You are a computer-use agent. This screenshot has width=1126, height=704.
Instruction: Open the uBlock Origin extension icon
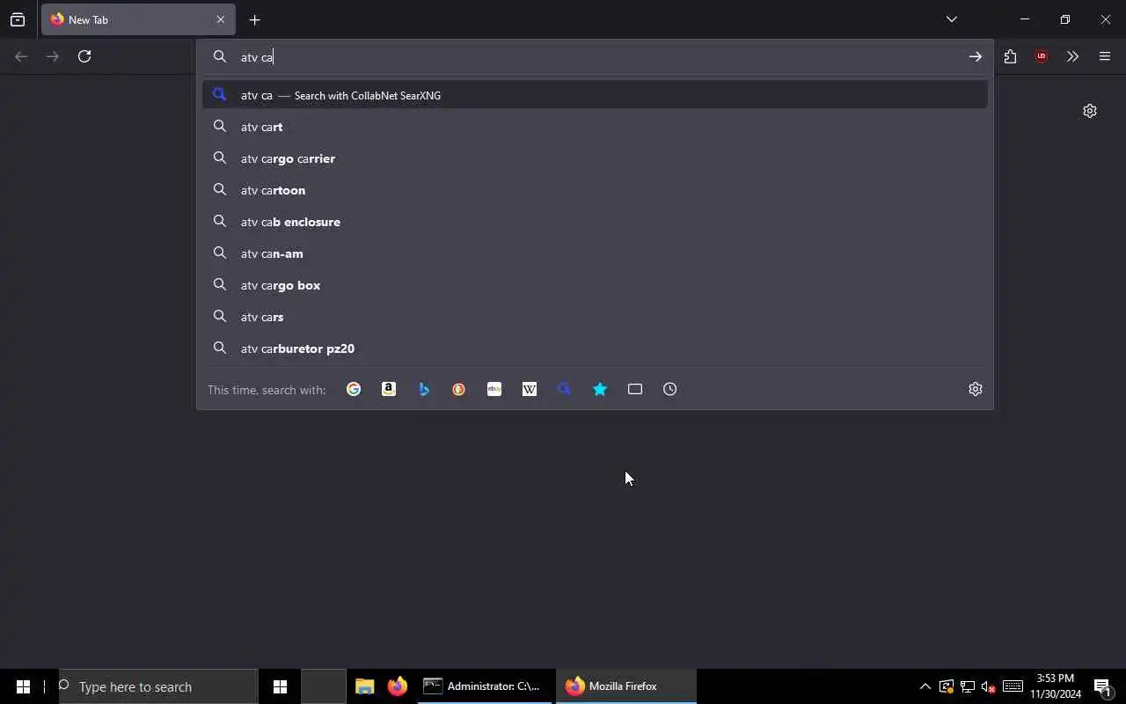(1042, 56)
